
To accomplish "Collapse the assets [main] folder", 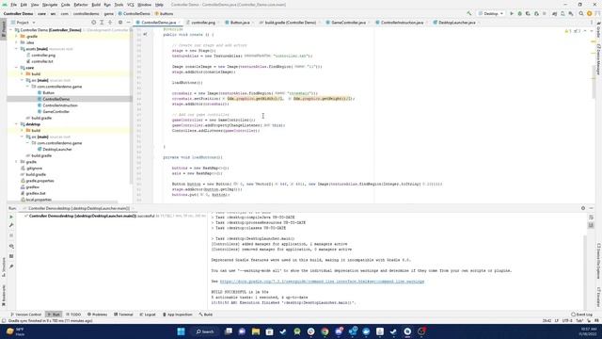I will coord(17,49).
